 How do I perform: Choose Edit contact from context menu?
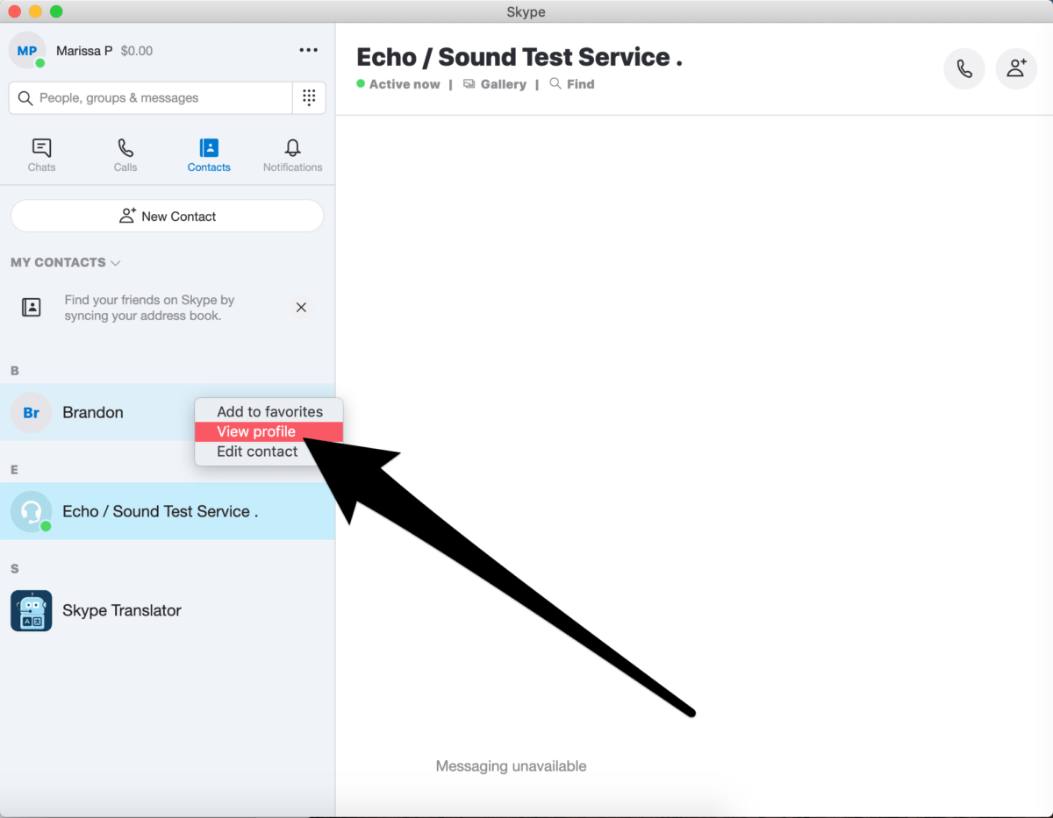(x=269, y=452)
